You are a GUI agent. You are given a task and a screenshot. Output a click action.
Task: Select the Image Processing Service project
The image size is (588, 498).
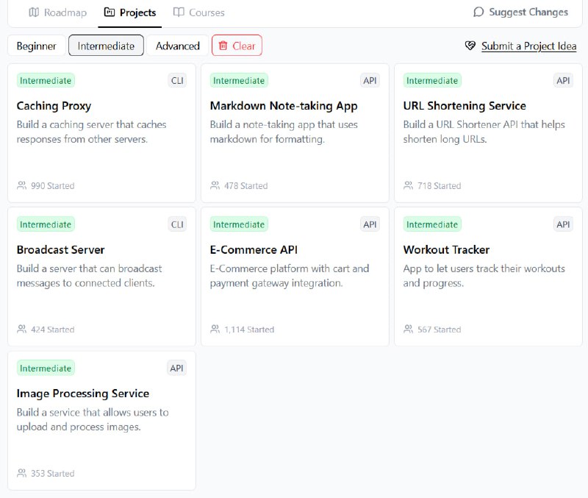pyautogui.click(x=101, y=421)
